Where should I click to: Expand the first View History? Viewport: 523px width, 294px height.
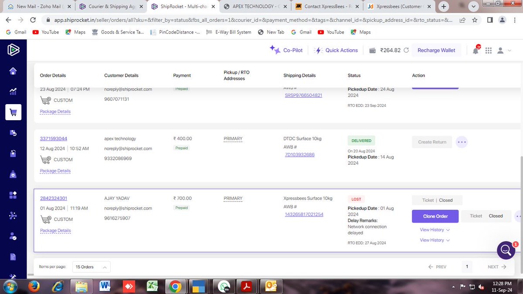tap(435, 230)
